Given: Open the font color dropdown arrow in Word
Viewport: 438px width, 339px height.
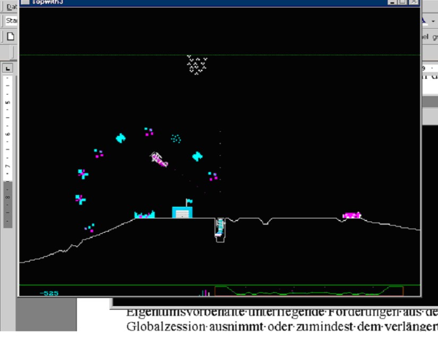Looking at the screenshot, I should pos(433,21).
